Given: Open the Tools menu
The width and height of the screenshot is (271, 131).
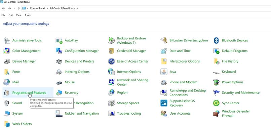Looking at the screenshot, I should 28,15.
